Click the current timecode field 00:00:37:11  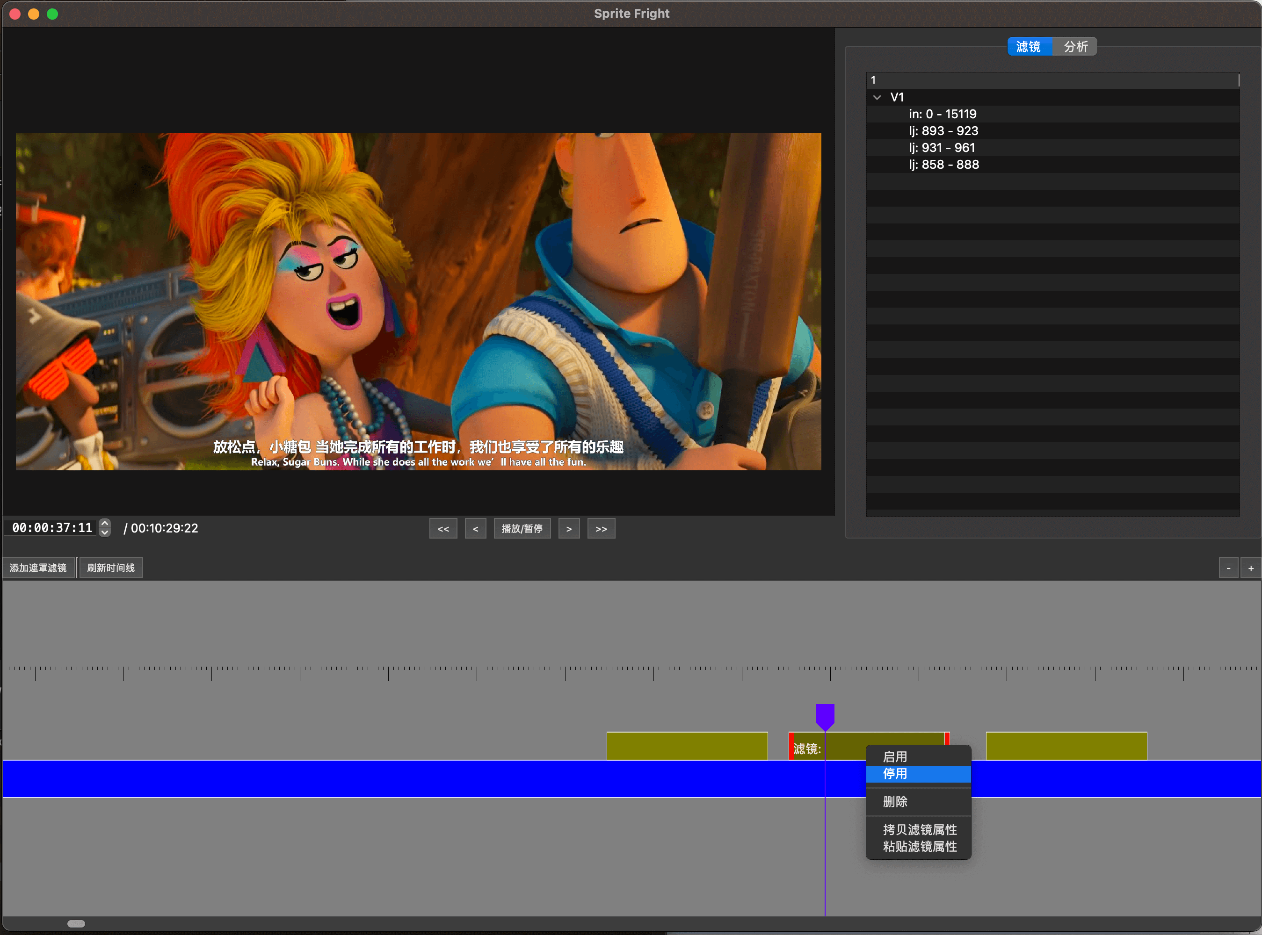click(51, 528)
